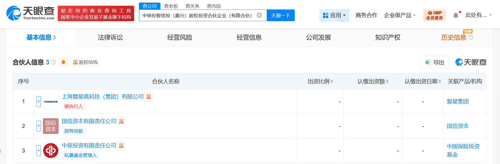Open equity chart icon for 国信资本有限责任公司
The width and height of the screenshot is (500, 164).
point(121,121)
